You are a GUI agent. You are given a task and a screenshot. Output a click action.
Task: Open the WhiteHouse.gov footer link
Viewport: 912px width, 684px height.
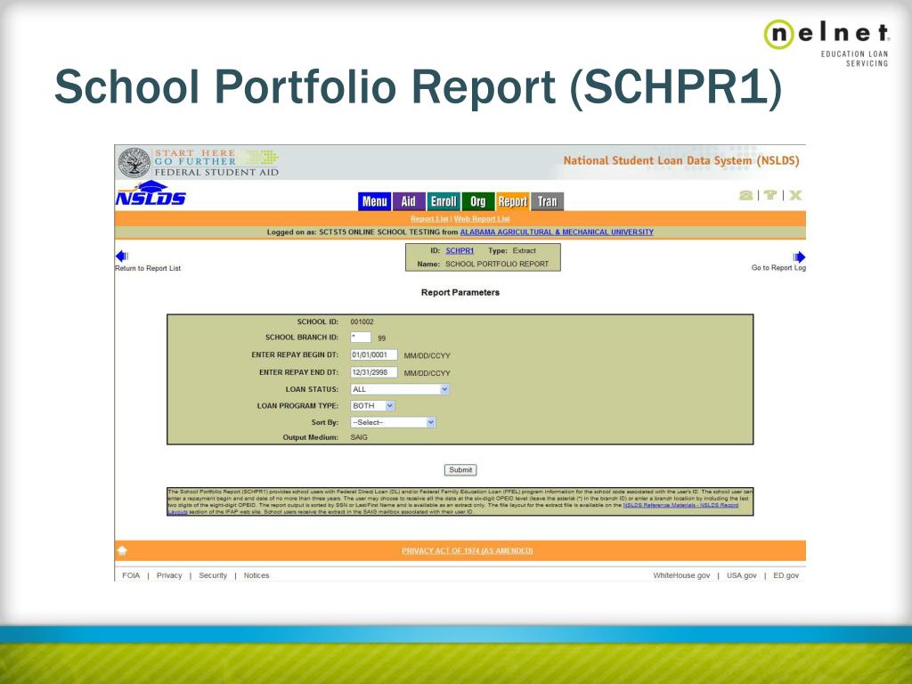point(681,575)
